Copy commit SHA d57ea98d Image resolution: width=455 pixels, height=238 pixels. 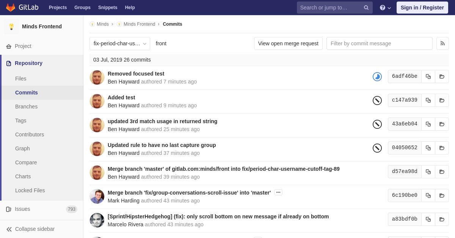(x=428, y=172)
